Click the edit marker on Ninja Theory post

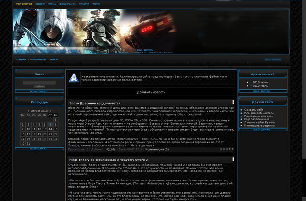(233, 159)
